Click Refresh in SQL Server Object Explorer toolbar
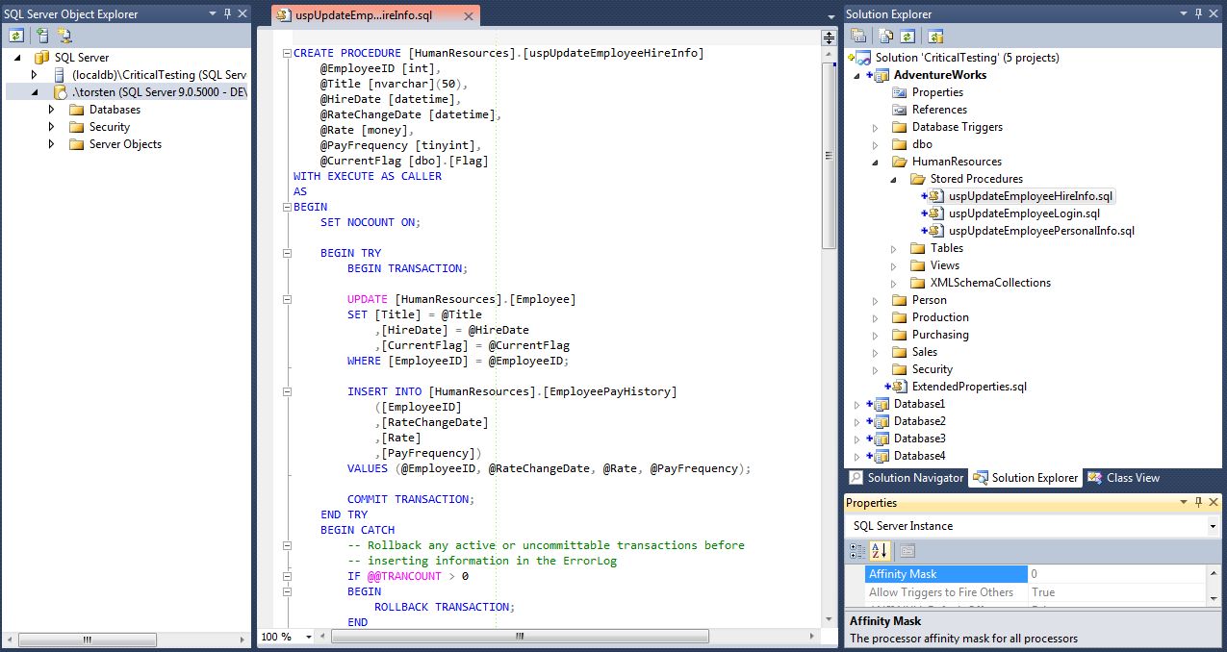 (x=16, y=36)
